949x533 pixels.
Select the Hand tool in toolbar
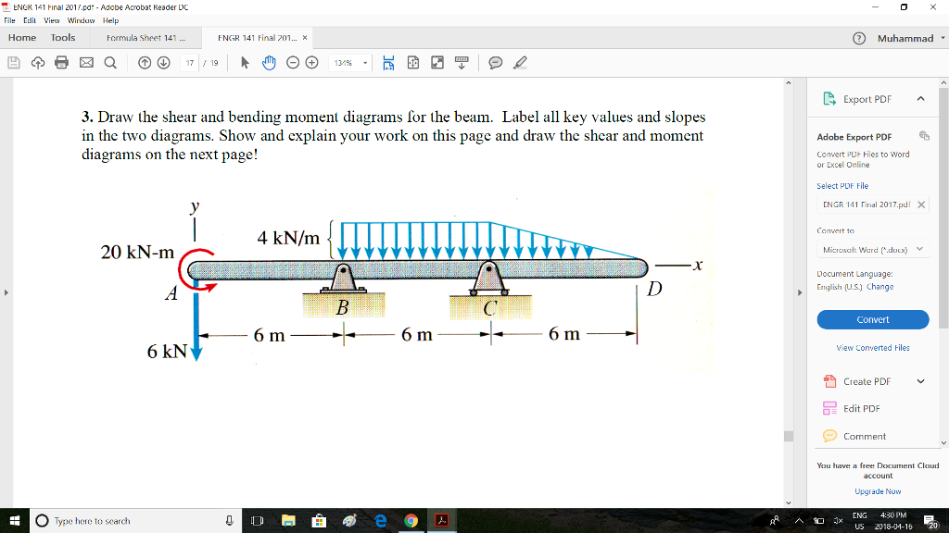tap(269, 62)
